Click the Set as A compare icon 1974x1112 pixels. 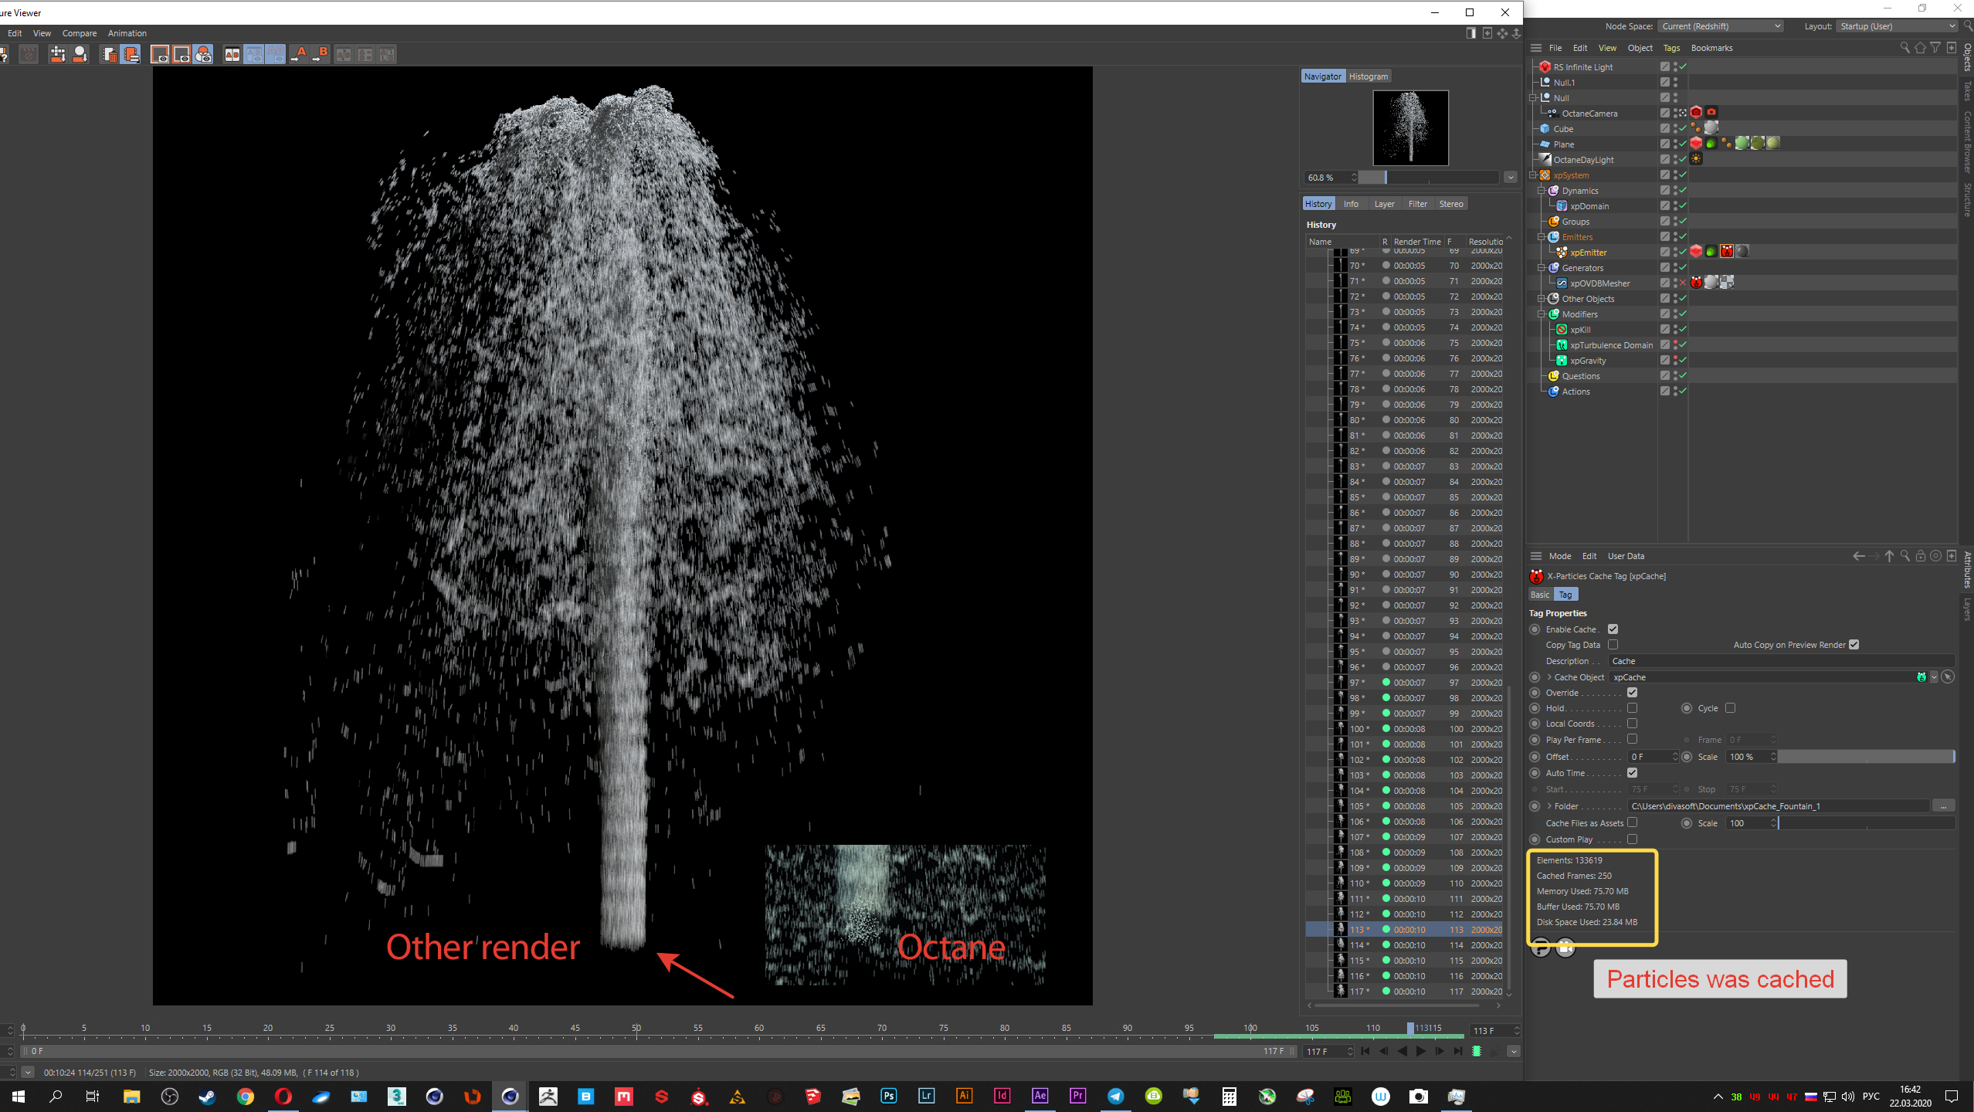(x=298, y=54)
